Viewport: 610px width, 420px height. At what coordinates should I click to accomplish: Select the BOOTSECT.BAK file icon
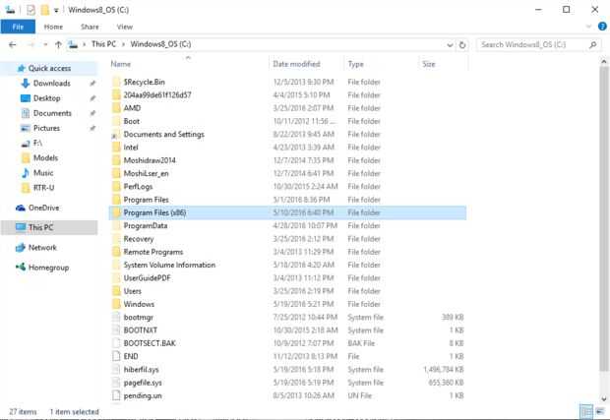116,343
